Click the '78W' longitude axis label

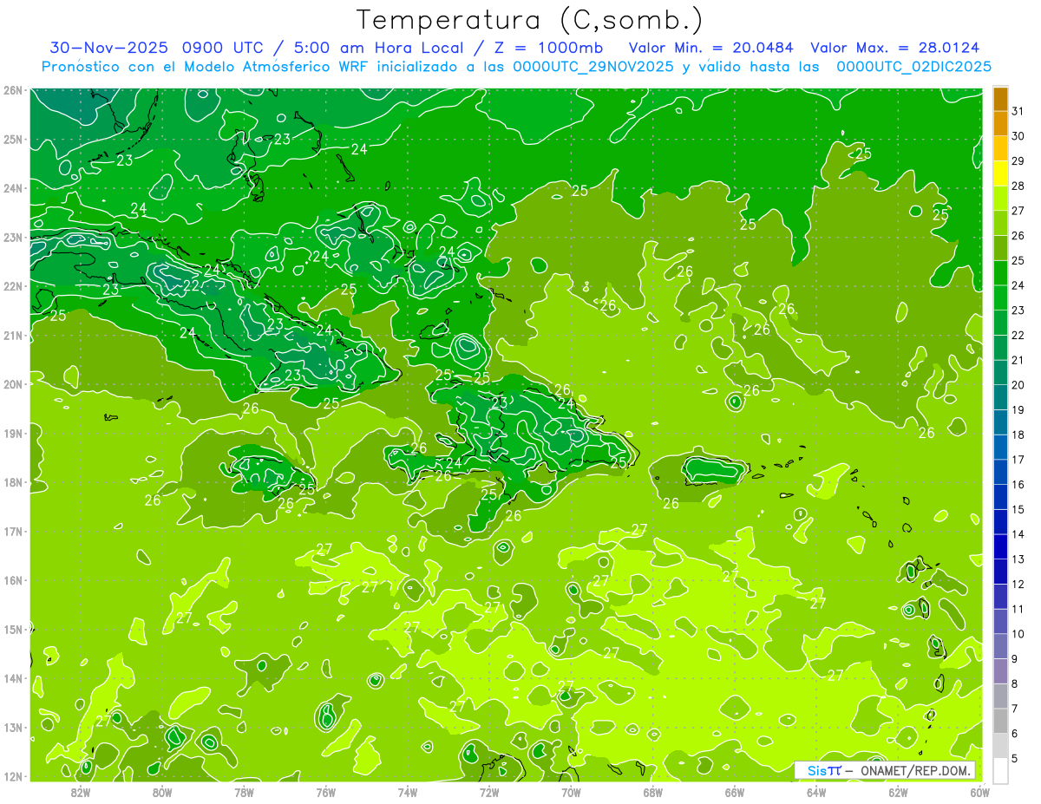(244, 792)
